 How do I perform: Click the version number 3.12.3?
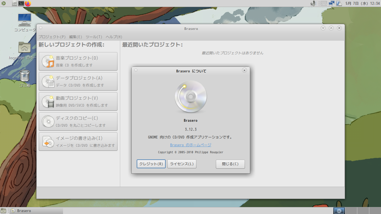pos(191,129)
